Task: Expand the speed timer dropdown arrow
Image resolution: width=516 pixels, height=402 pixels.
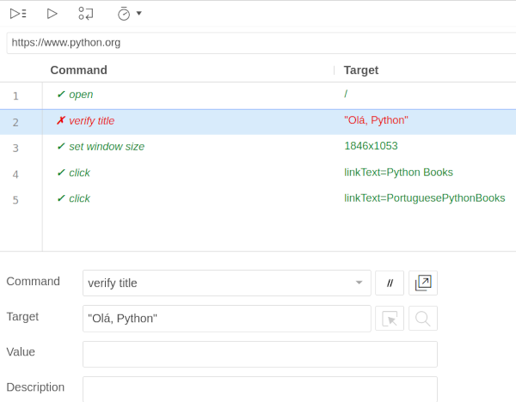Action: 138,14
